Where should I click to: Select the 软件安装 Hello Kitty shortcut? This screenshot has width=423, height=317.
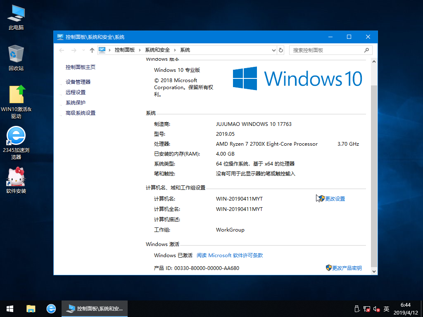(16, 180)
